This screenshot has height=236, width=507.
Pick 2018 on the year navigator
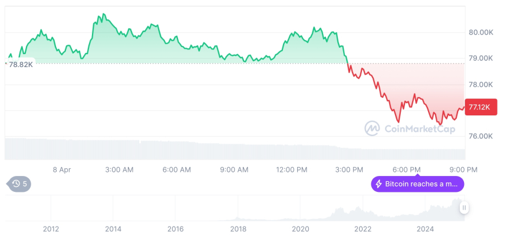click(x=238, y=228)
